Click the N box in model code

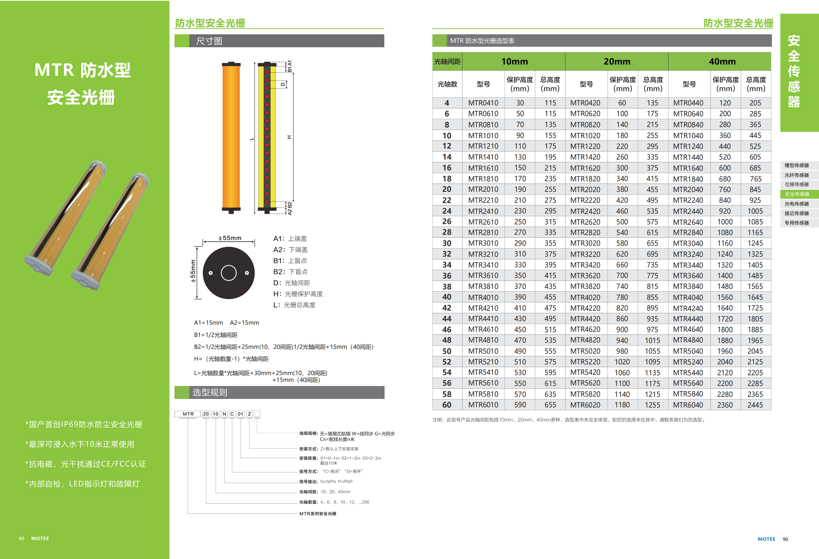(225, 414)
